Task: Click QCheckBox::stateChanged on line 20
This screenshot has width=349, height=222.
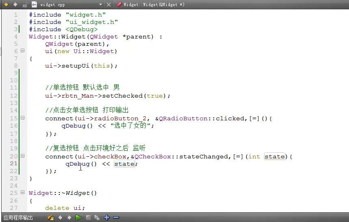Action: coord(181,156)
